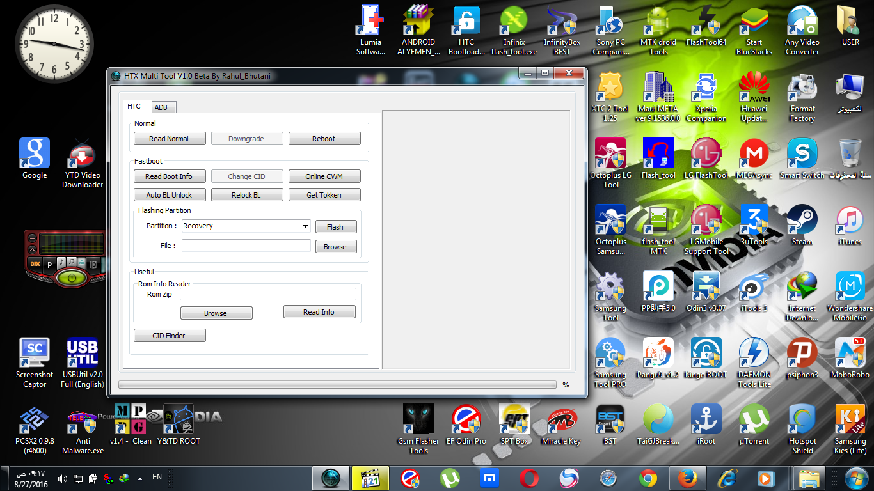The width and height of the screenshot is (874, 491).
Task: Click the Reboot button
Action: click(324, 139)
